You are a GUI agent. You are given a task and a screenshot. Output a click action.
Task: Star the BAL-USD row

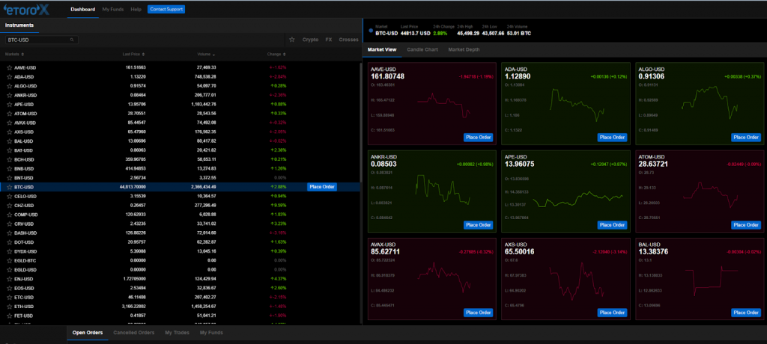coord(9,141)
